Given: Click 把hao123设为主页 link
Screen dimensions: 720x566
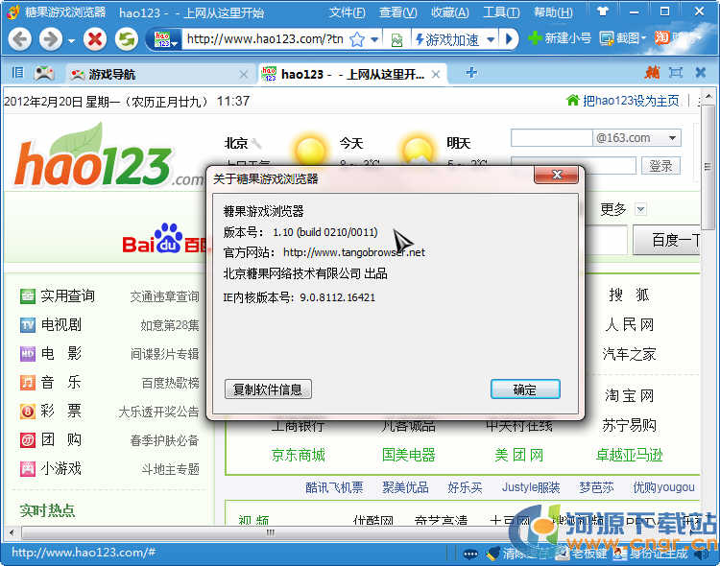Looking at the screenshot, I should pos(630,101).
